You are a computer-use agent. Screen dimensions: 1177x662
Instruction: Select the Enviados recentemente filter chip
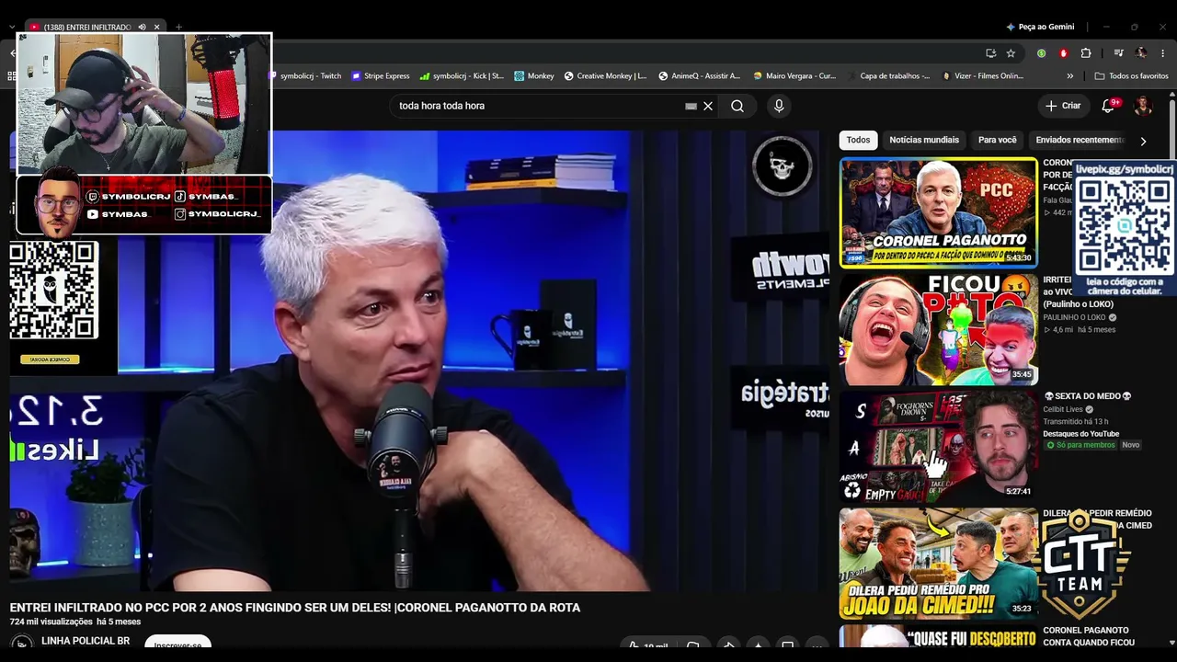(1079, 140)
